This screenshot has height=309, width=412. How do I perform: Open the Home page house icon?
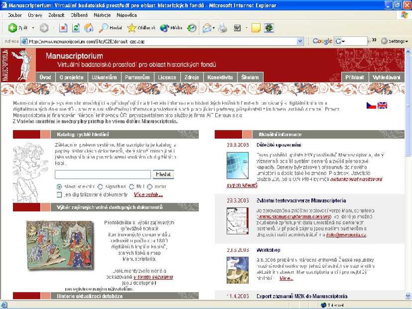click(89, 28)
